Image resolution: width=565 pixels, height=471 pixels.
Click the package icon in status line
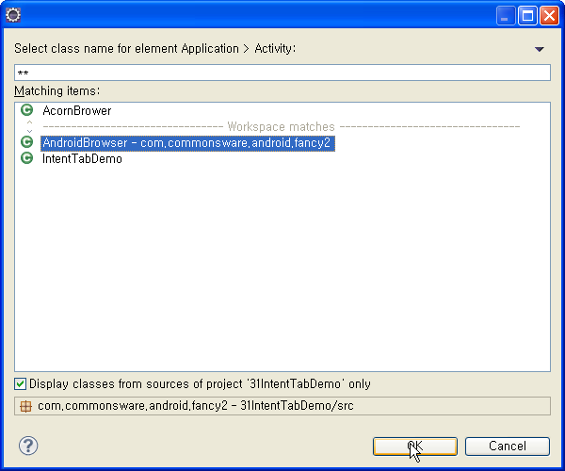tap(25, 406)
